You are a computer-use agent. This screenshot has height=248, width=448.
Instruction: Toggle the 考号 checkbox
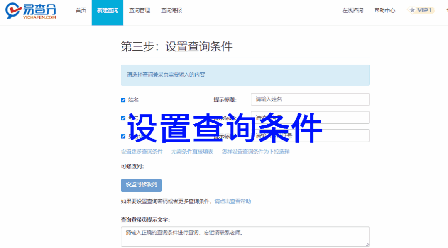click(x=123, y=118)
